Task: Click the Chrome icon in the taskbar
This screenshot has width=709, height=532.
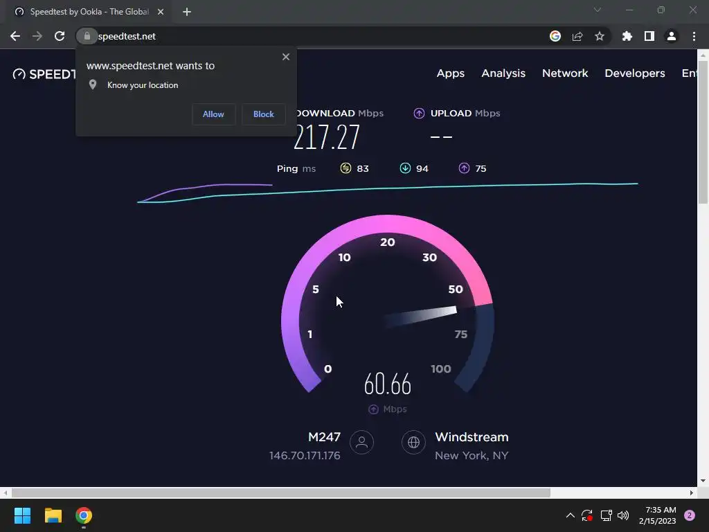Action: pyautogui.click(x=84, y=515)
